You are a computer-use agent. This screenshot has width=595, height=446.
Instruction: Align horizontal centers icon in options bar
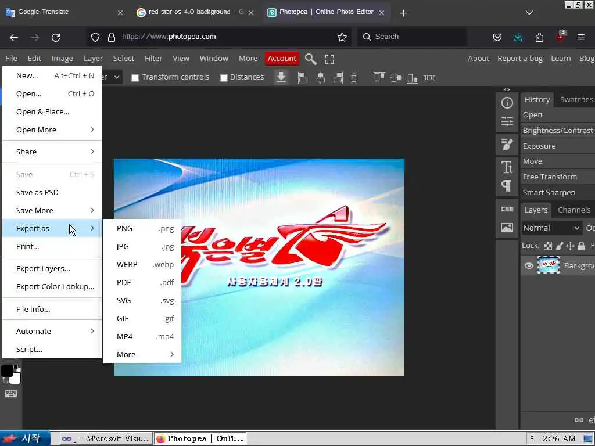(321, 78)
